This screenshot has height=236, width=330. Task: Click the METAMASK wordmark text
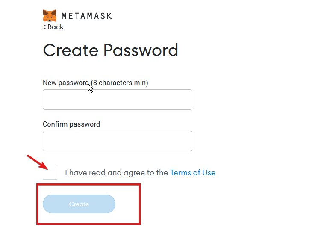click(87, 16)
